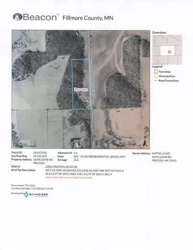This screenshot has width=193, height=250.
Task: Click the Schneider Geospatial logo
Action: (x=36, y=194)
